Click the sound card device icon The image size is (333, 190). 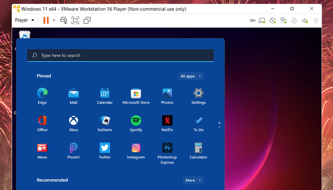(305, 20)
